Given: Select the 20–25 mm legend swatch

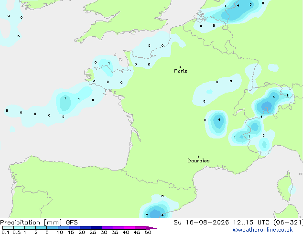Looking at the screenshot, I should pyautogui.click(x=86, y=228).
